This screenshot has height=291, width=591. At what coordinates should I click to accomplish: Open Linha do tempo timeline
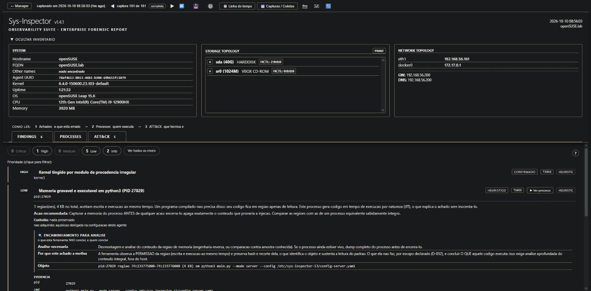[x=237, y=6]
